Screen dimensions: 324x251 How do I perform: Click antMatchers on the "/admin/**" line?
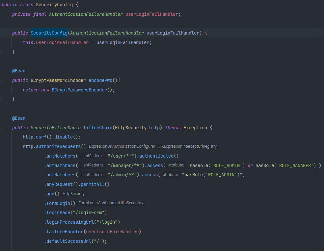(61, 175)
